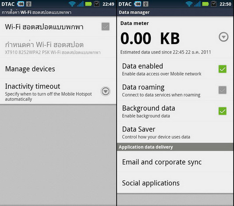234x206 pixels.
Task: Toggle the Data roaming checkbox
Action: 222,90
